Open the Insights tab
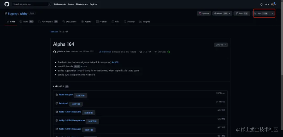Screen dimensions: 283x137 coord(145,22)
